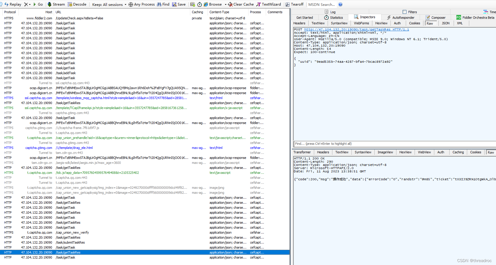The height and width of the screenshot is (265, 496).
Task: Select the /tdc.js?app_data session row
Action: pyautogui.click(x=145, y=173)
